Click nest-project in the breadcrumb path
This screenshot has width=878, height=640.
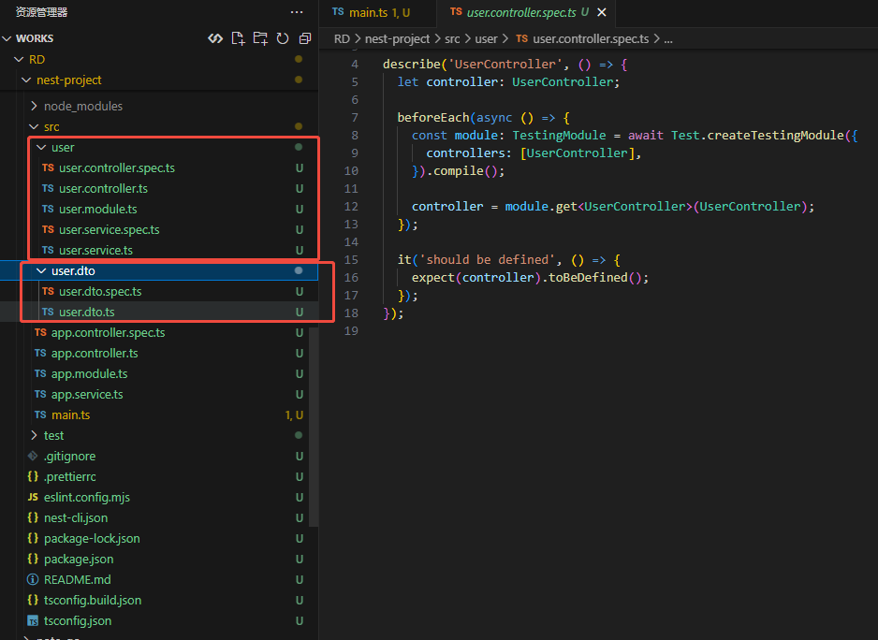399,38
